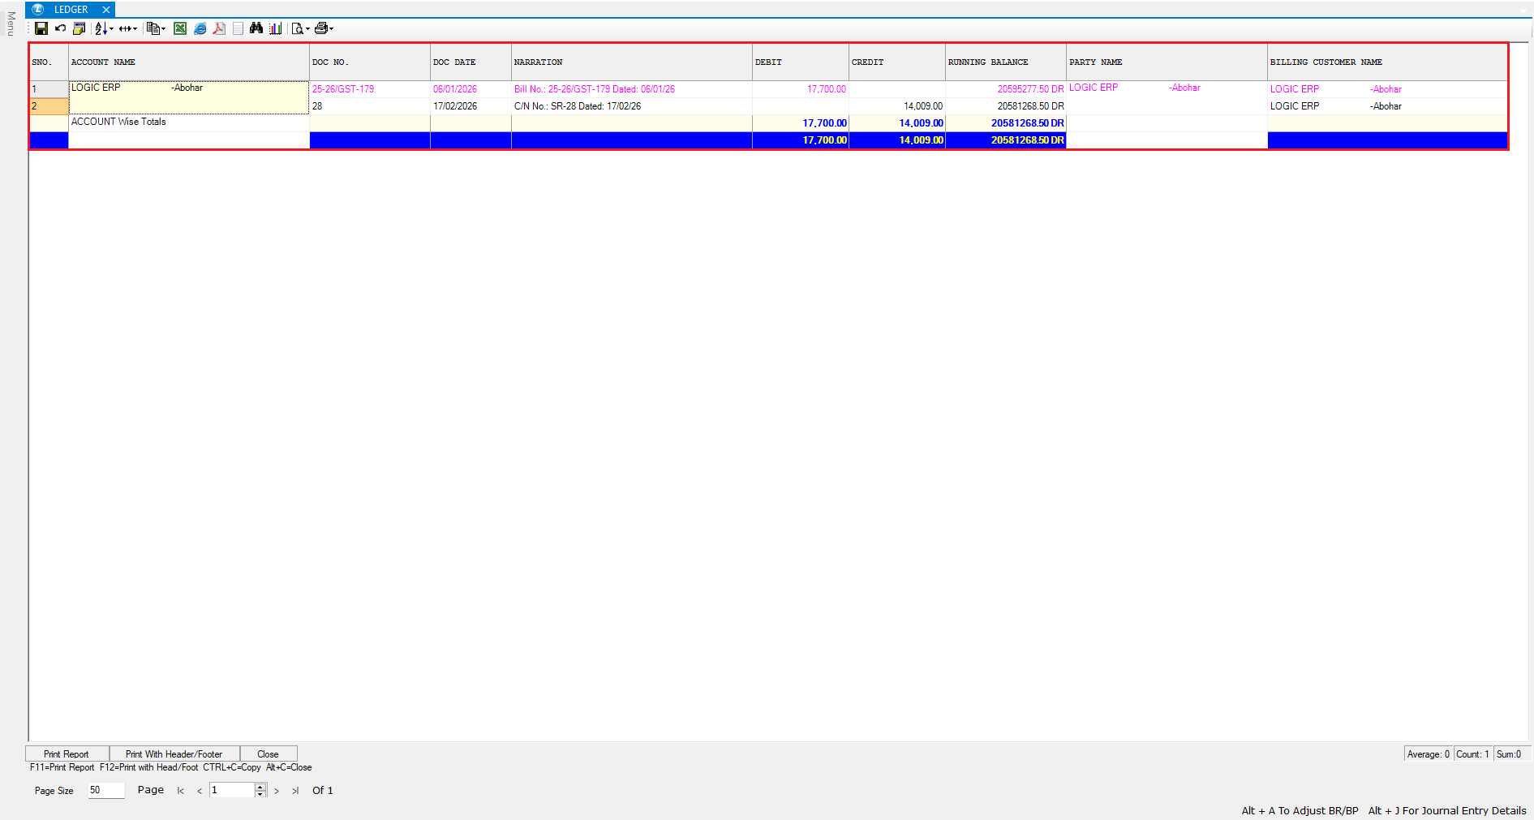Viewport: 1534px width, 820px height.
Task: Export ledger to Excel
Action: point(180,28)
